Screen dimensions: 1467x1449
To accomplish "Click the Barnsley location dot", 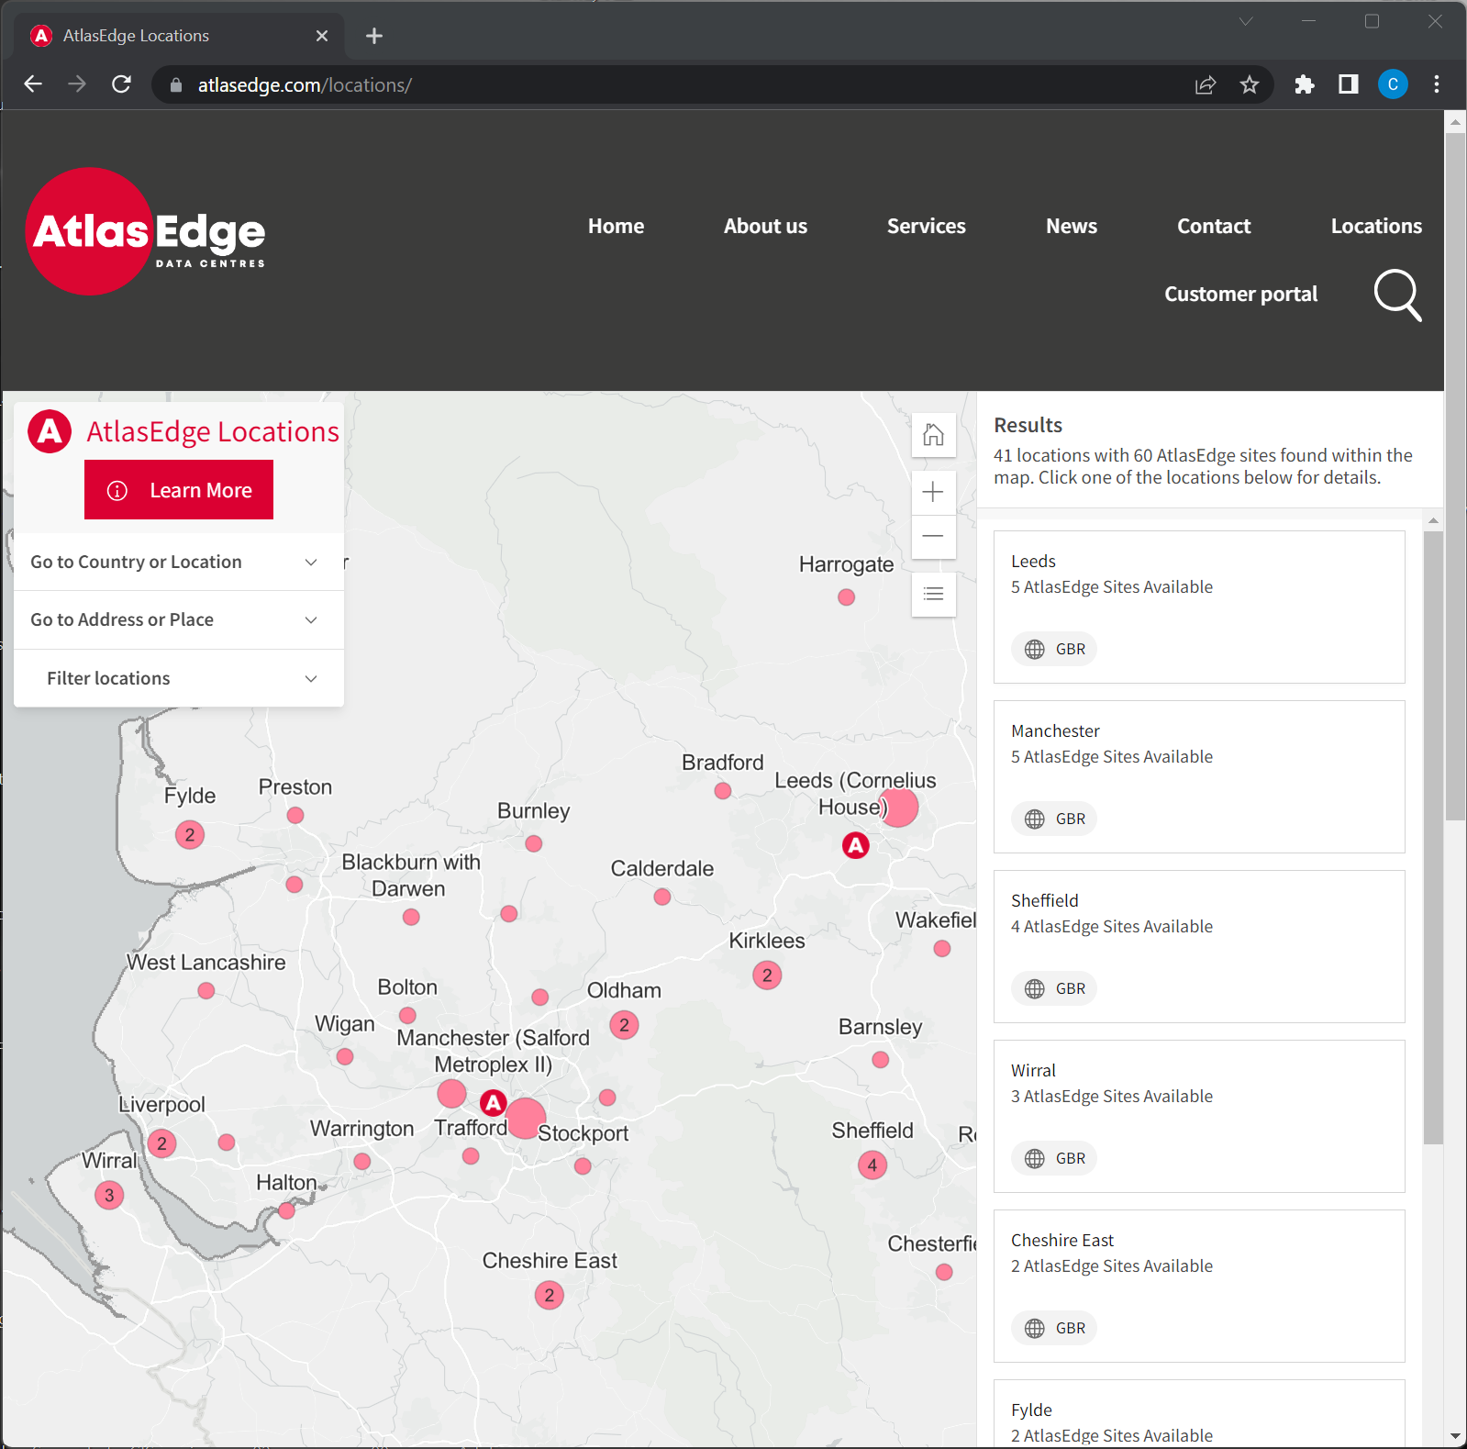I will pos(881,1060).
